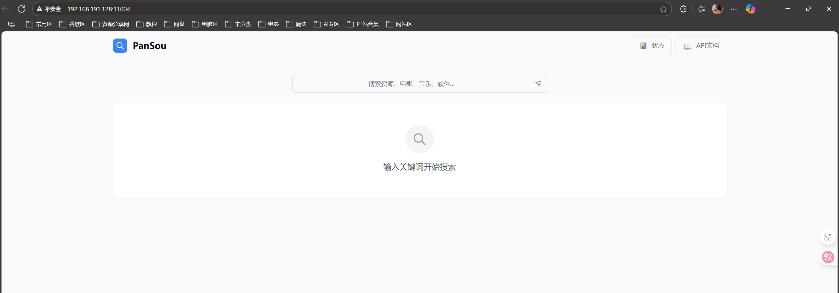839x293 pixels.
Task: Open the favorites list icon
Action: point(701,9)
